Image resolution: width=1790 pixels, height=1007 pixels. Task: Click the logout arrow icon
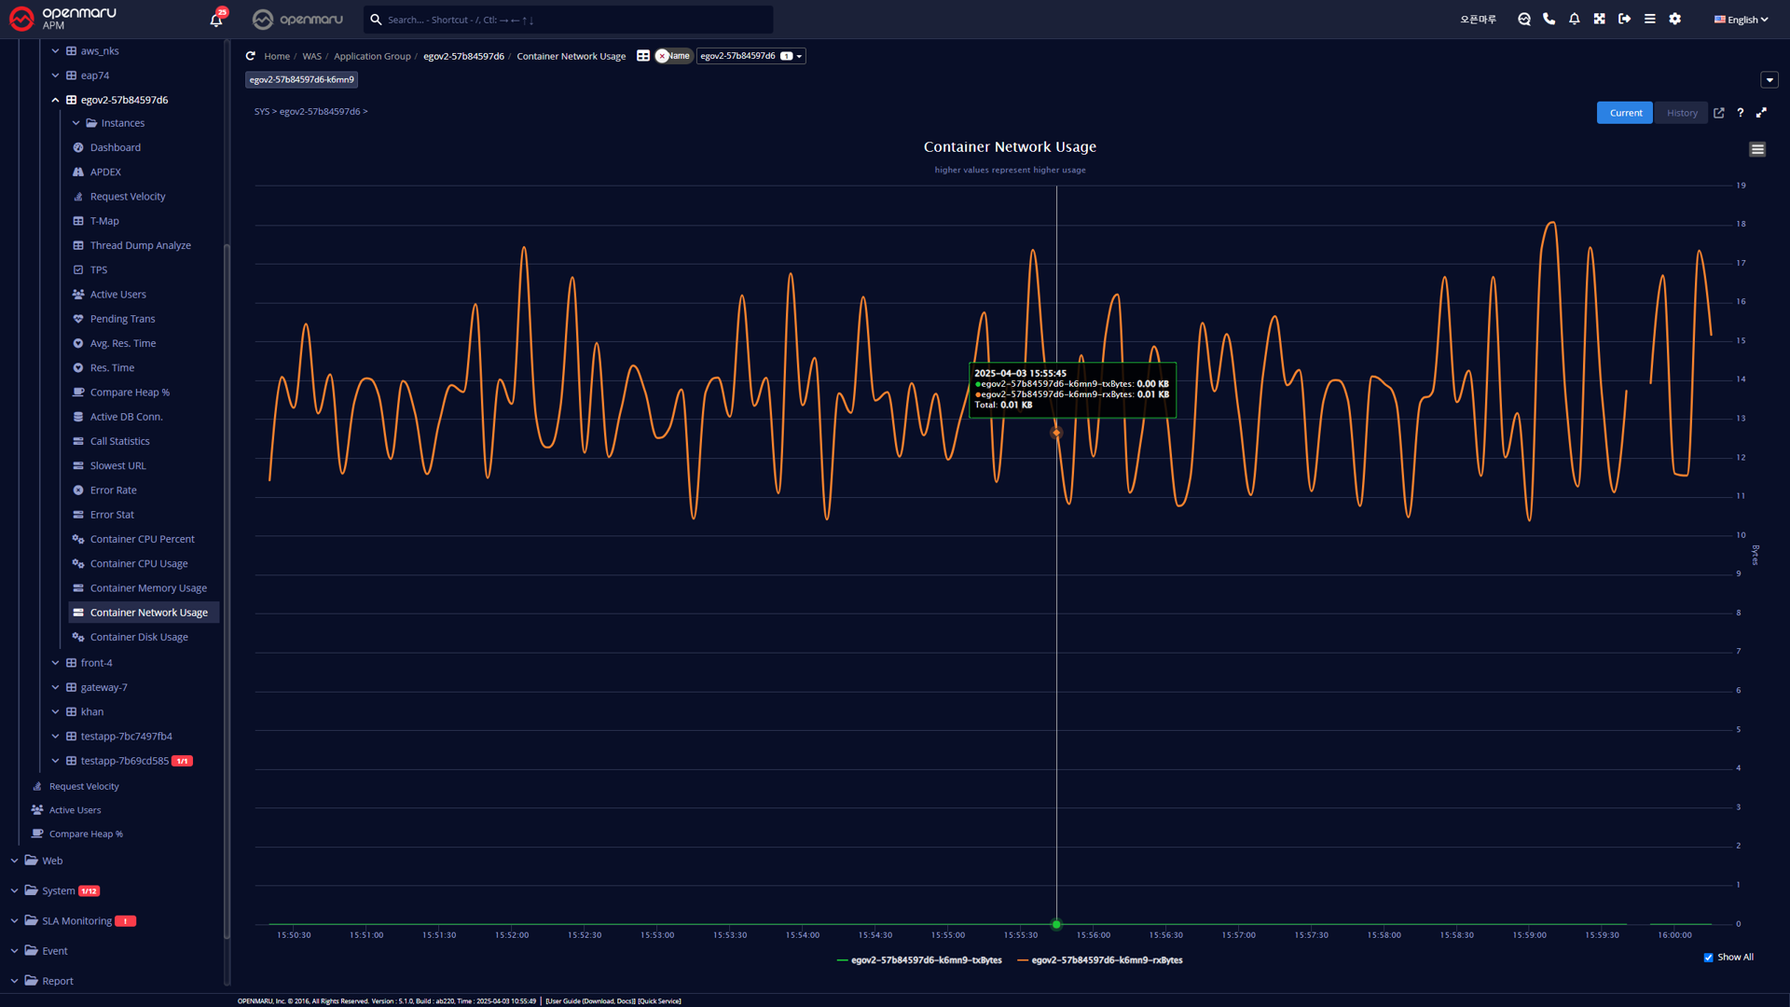point(1625,19)
